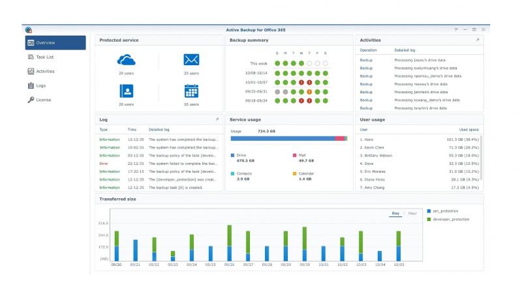Select user row '4. Dave'
This screenshot has height=292, width=522.
point(419,164)
